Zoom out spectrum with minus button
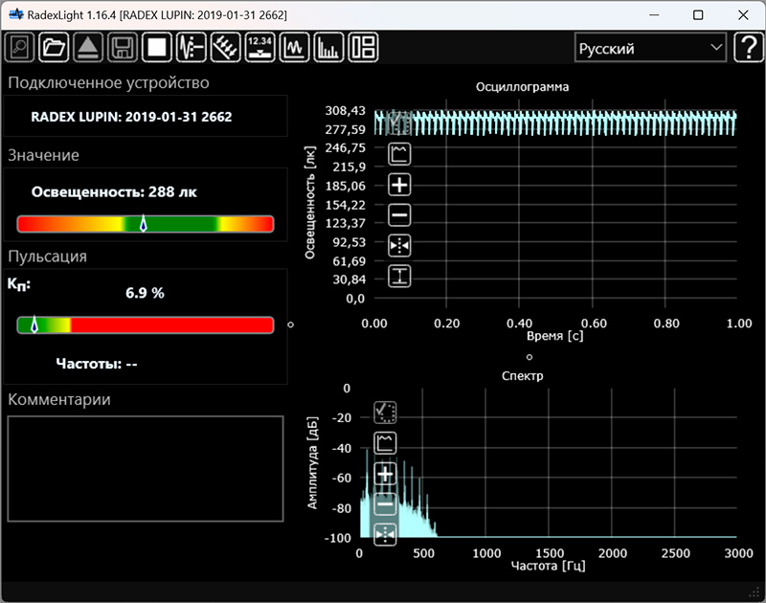The height and width of the screenshot is (603, 766). [x=386, y=504]
